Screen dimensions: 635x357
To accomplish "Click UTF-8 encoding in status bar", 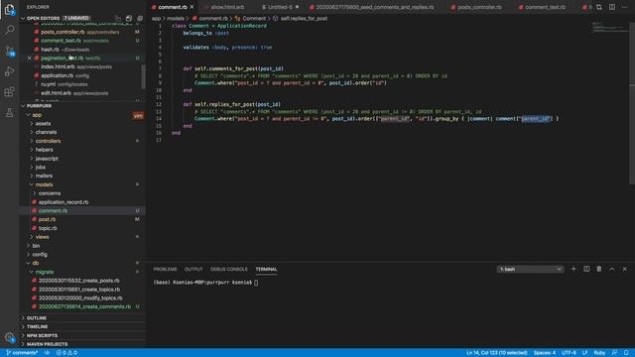I will 569,353.
